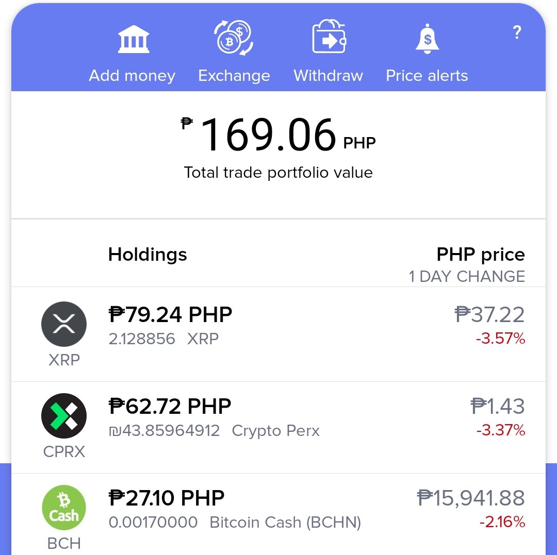Tap the Add money bank icon
557x555 pixels.
click(x=134, y=39)
